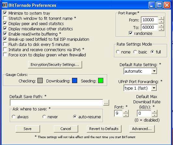Image resolution: width=173 pixels, height=145 pixels.
Task: Select the none rate settings mode
Action: tap(118, 52)
